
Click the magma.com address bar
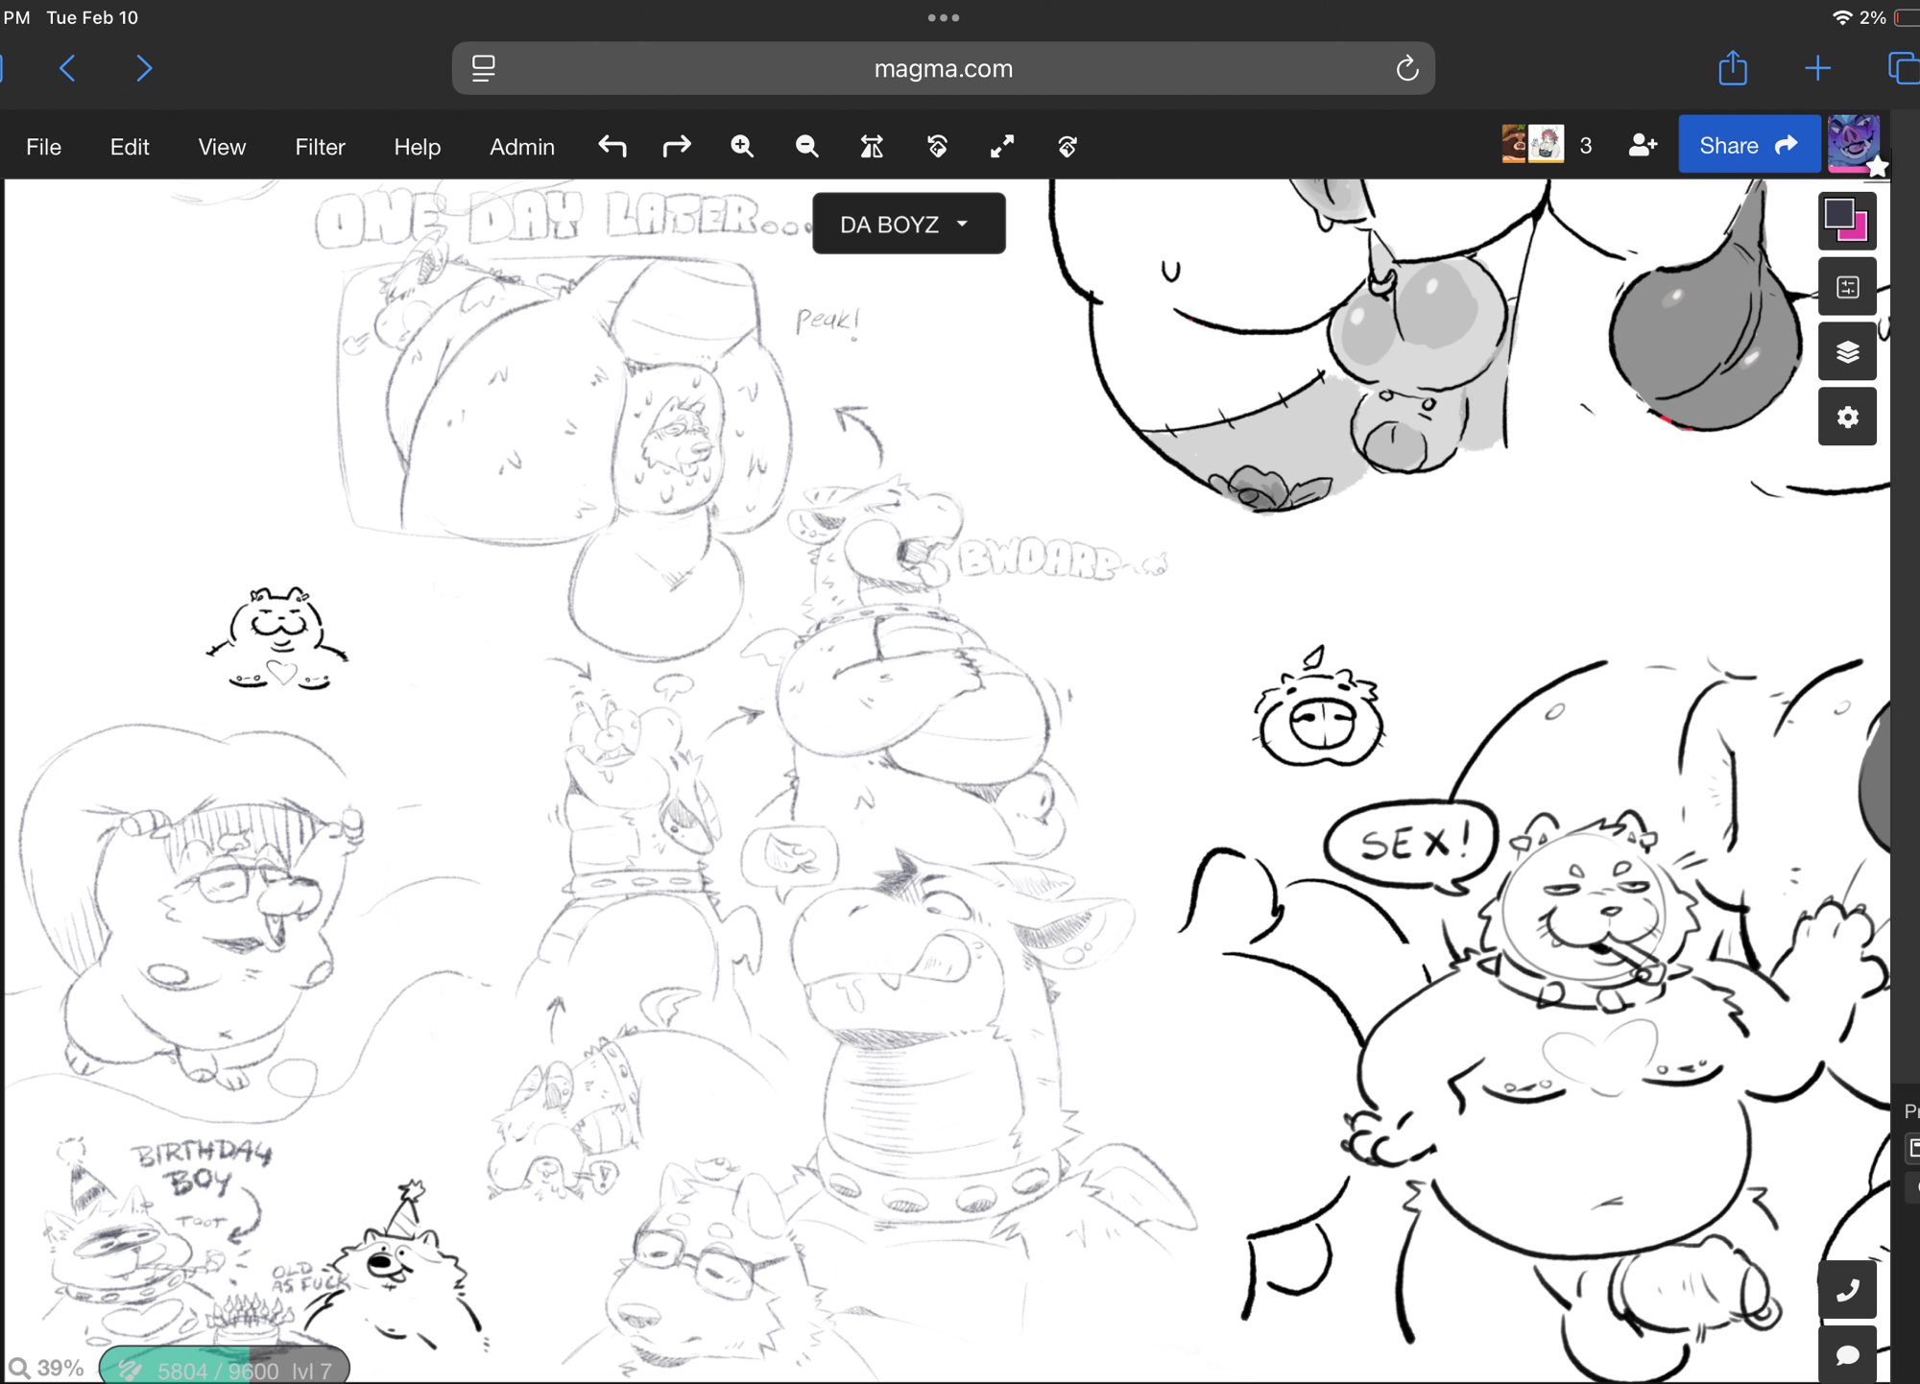tap(942, 69)
